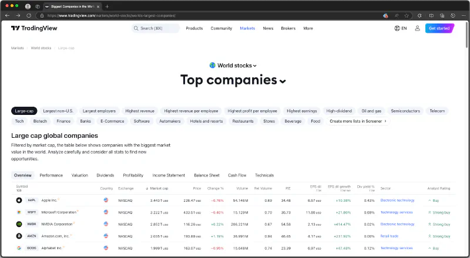
Task: Click the TradingView logo
Action: pyautogui.click(x=34, y=28)
